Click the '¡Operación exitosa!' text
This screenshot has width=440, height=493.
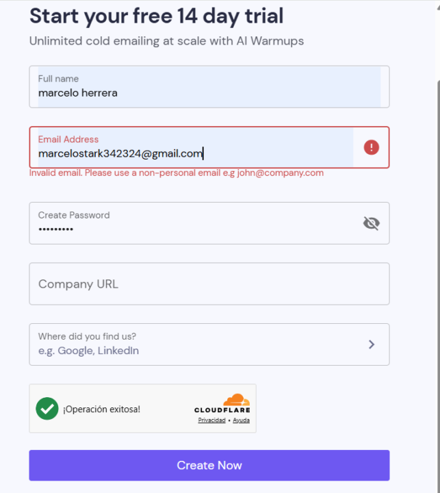[101, 409]
